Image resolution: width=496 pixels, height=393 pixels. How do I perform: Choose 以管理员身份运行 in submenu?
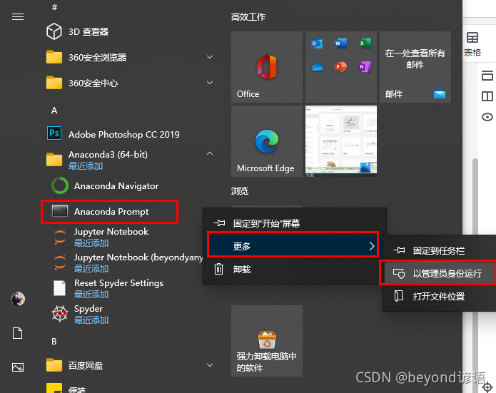tap(438, 273)
